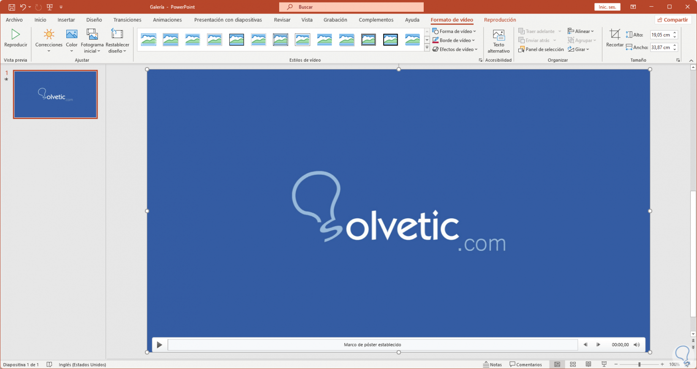
Task: Open the Grabación tab
Action: point(335,20)
